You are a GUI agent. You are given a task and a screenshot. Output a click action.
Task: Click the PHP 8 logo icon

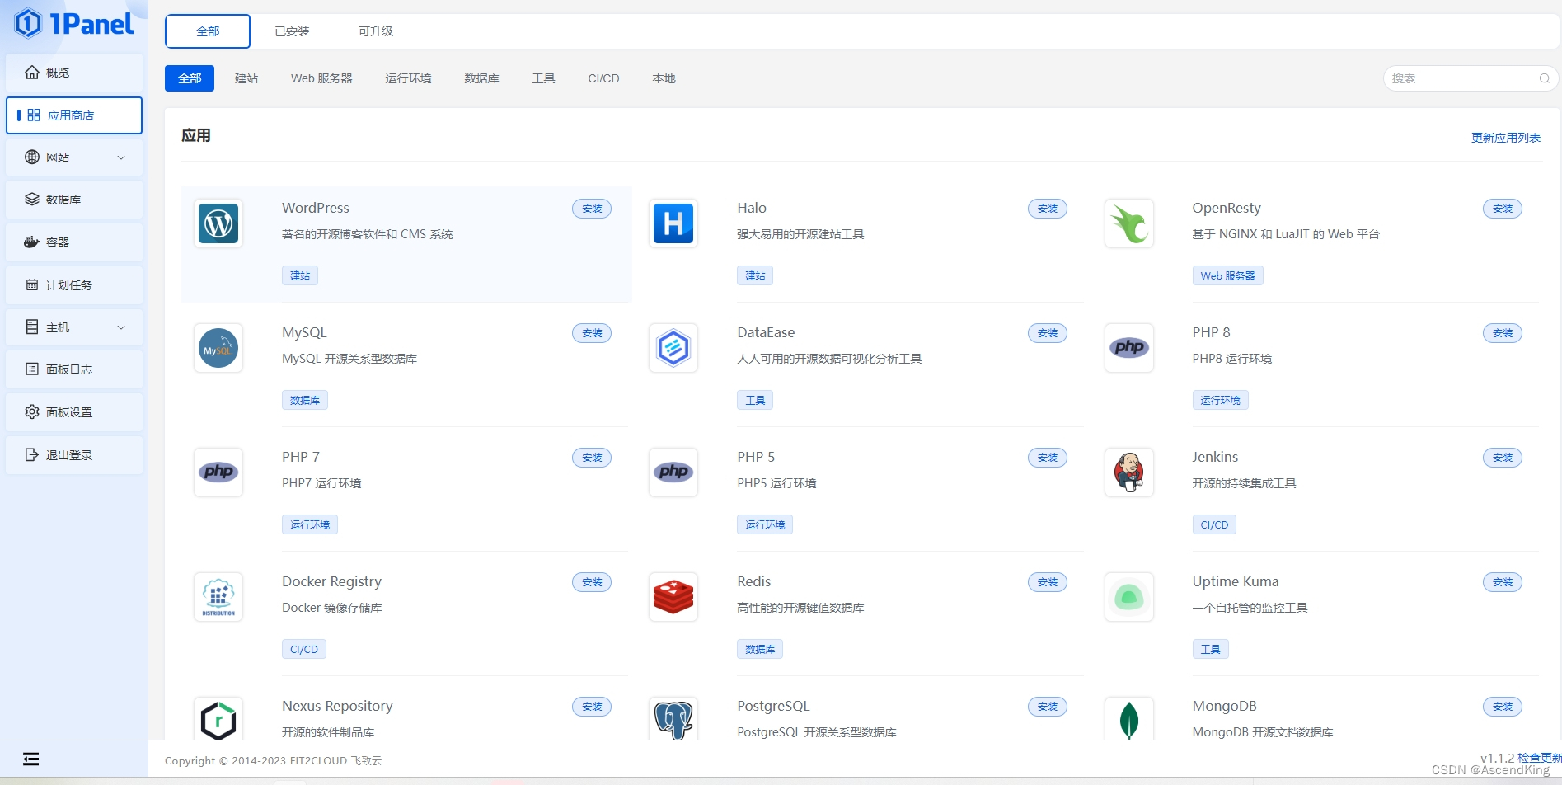(x=1129, y=348)
